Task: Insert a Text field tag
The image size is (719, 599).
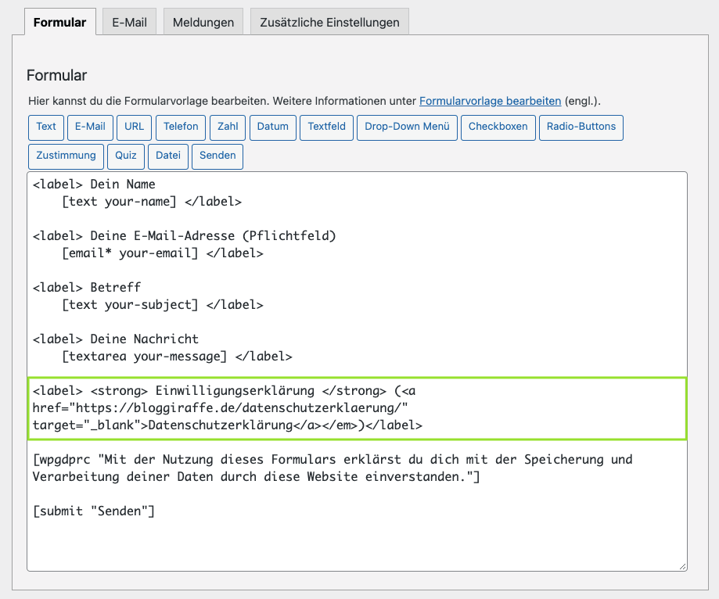Action: tap(46, 127)
